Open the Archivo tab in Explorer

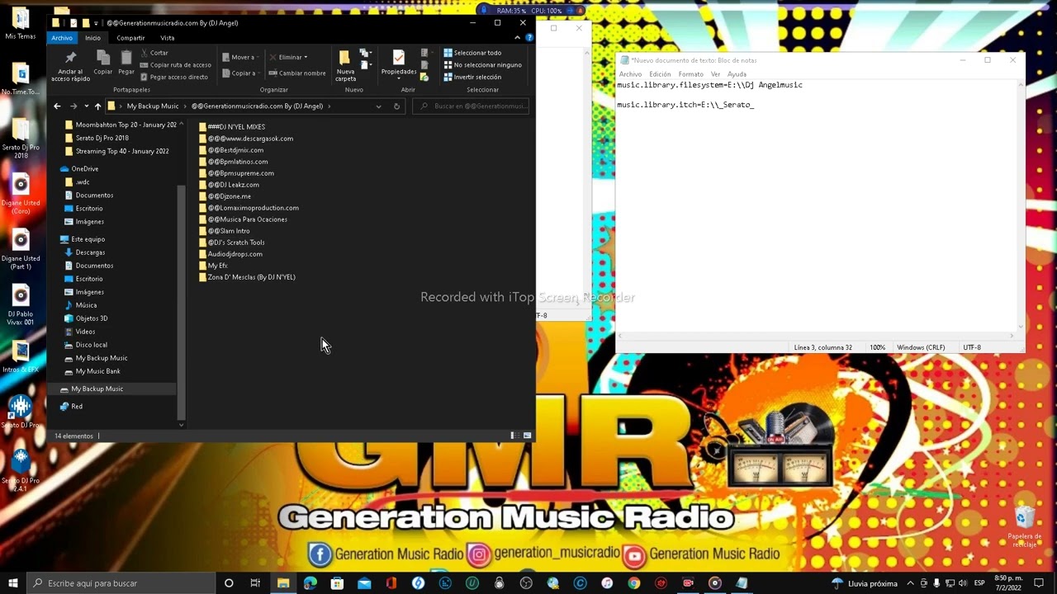[x=62, y=38]
